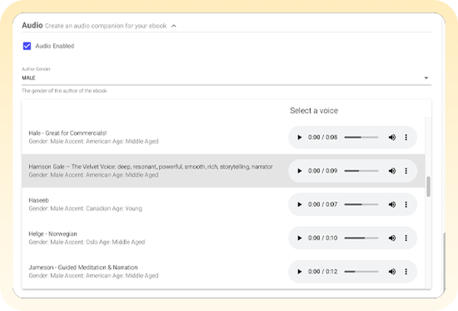Mute the Harrison Gale audio sample
The width and height of the screenshot is (458, 311).
[392, 171]
